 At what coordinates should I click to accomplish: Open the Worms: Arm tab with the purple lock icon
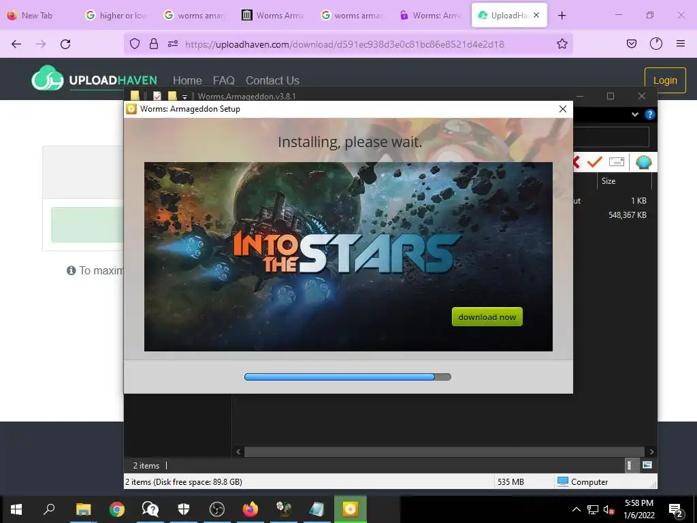coord(430,15)
